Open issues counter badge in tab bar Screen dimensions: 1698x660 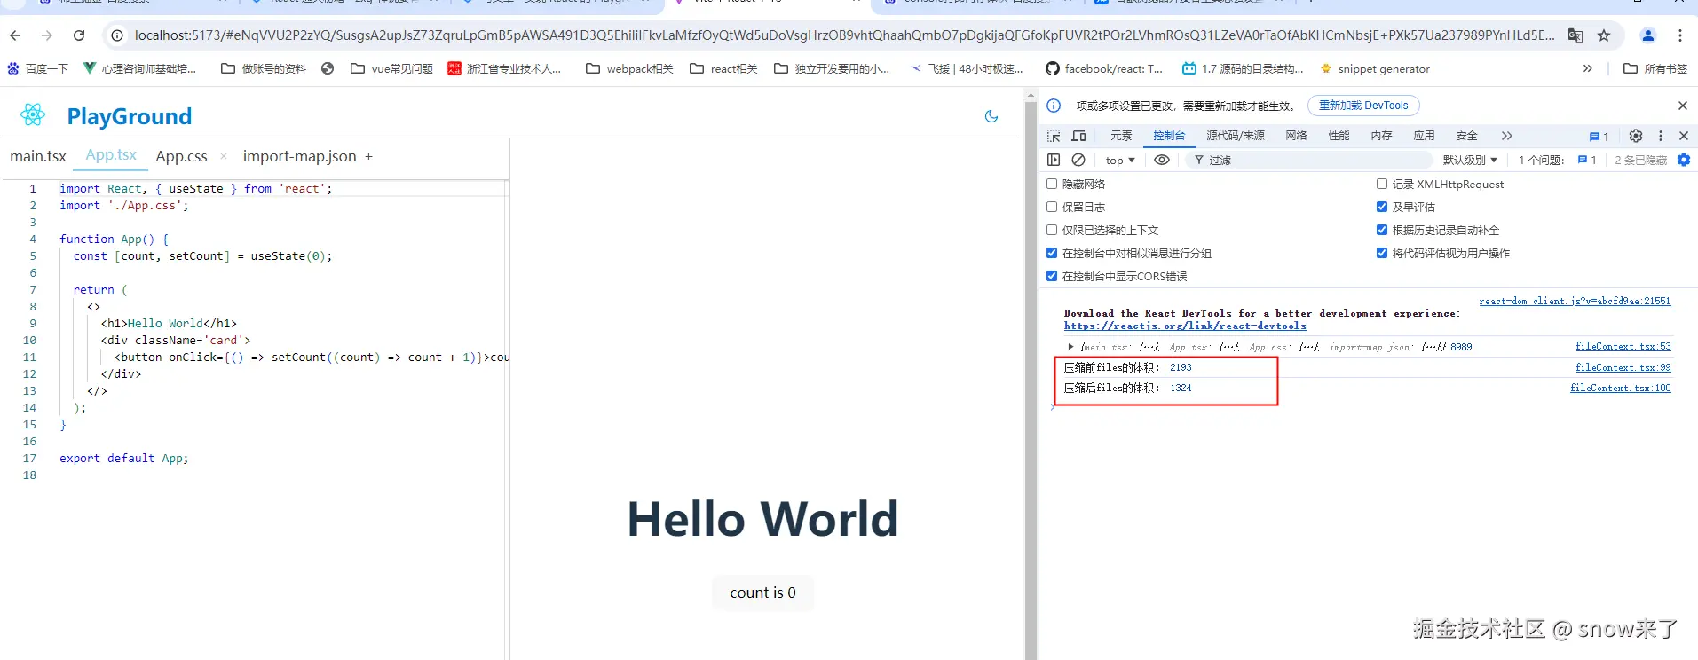click(1599, 136)
